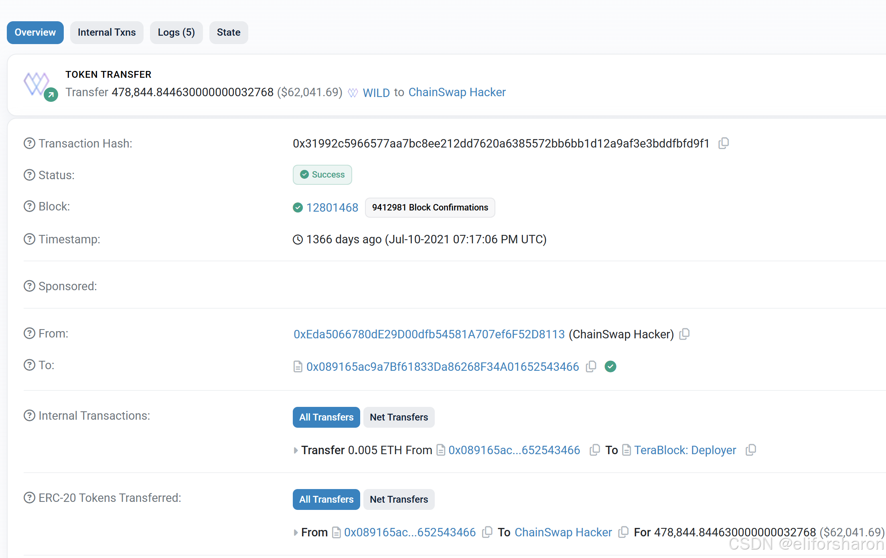The image size is (886, 558).
Task: Click the Success status badge
Action: pos(322,175)
